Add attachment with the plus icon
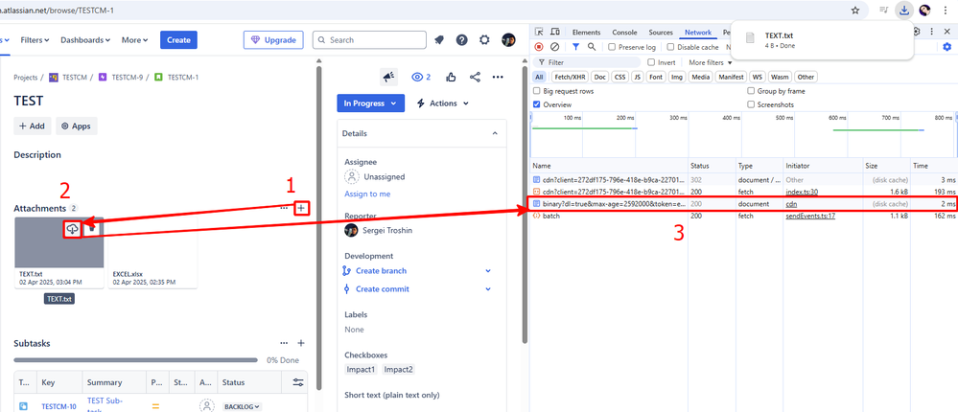Image resolution: width=958 pixels, height=412 pixels. coord(301,208)
